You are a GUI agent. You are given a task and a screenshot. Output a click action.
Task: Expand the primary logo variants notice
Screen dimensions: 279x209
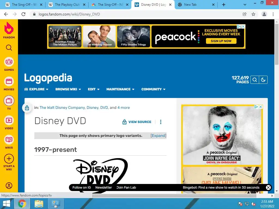(x=158, y=136)
